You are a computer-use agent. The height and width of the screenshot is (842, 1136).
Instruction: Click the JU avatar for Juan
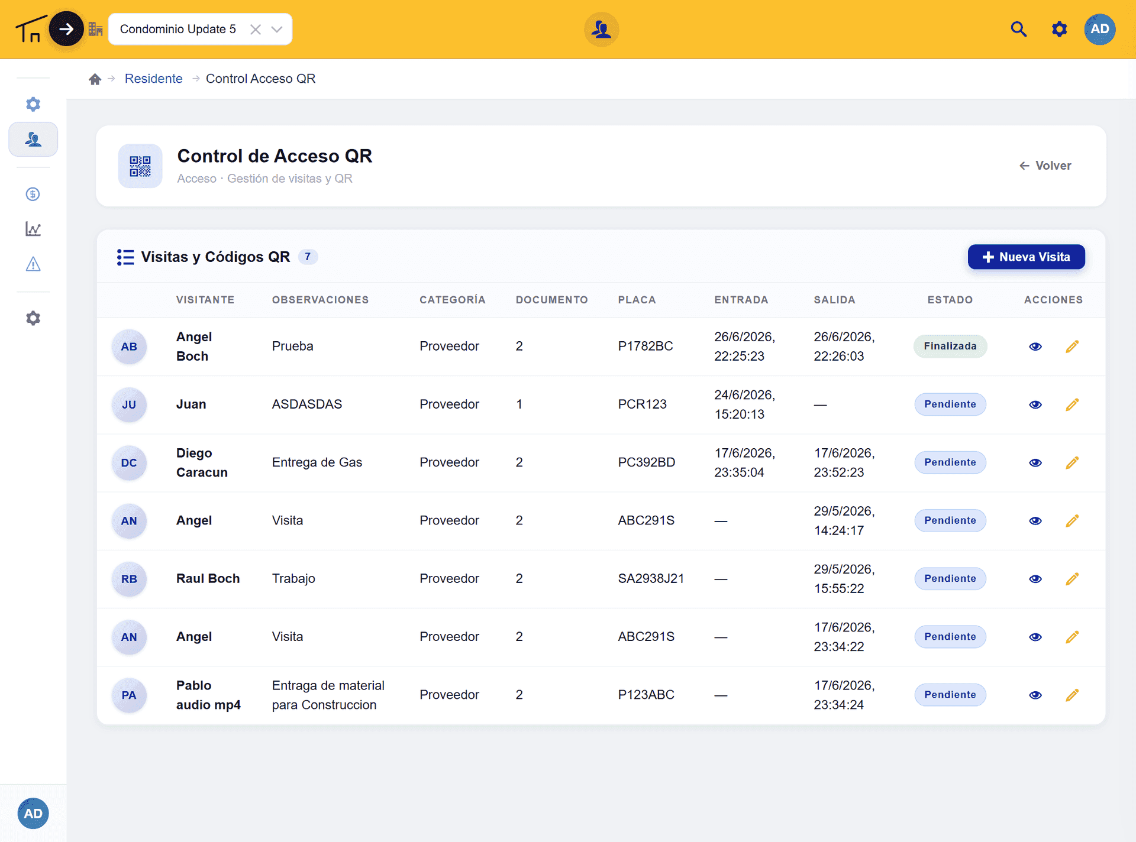(129, 404)
